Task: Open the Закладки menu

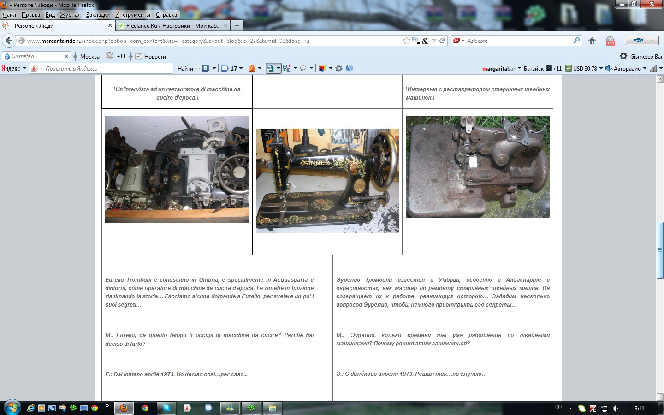Action: pyautogui.click(x=98, y=15)
